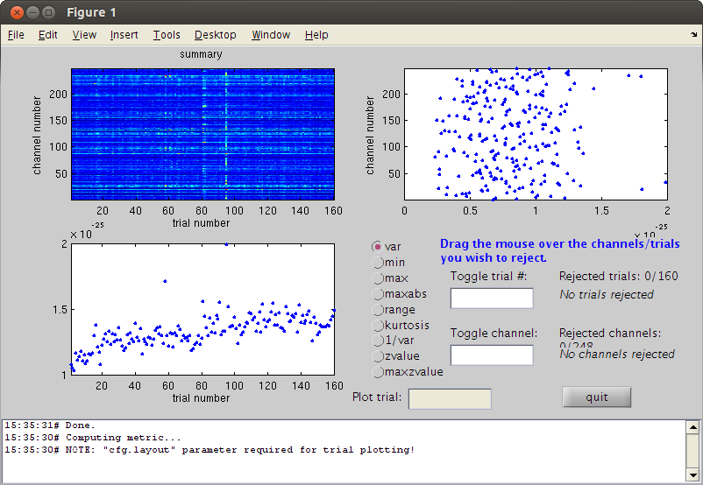This screenshot has height=485, width=703.
Task: Click the Toggle trial # input field
Action: 492,299
